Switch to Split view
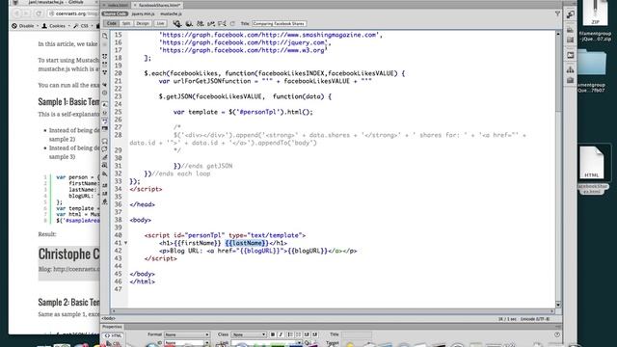 pos(126,23)
